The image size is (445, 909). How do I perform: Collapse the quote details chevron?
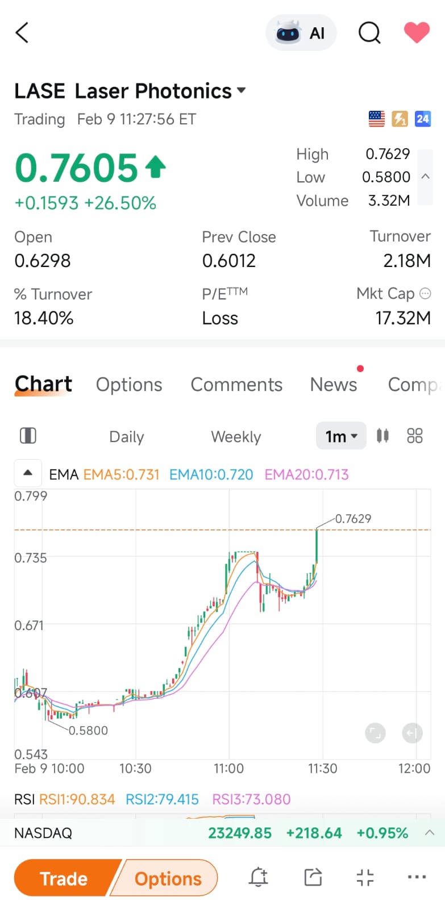pyautogui.click(x=425, y=177)
